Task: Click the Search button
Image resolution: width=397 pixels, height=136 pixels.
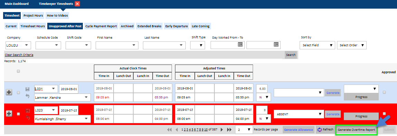Action: pos(291,55)
